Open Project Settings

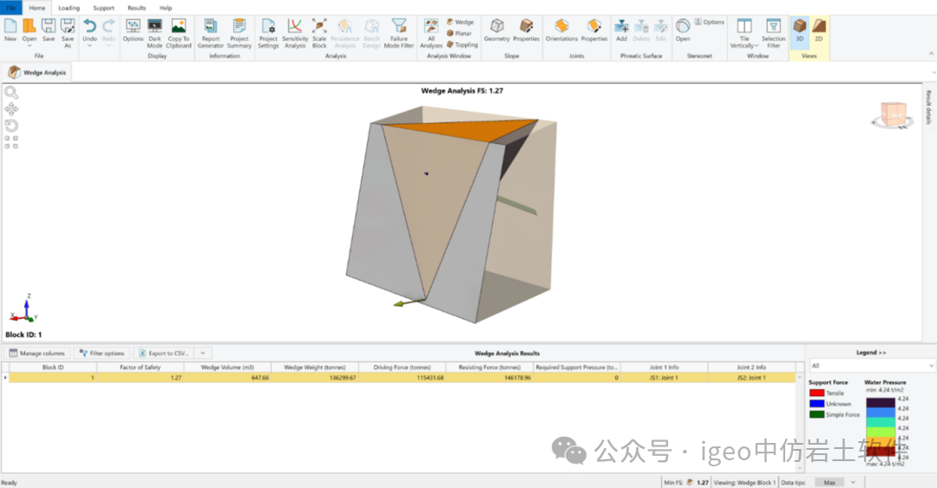pos(268,33)
